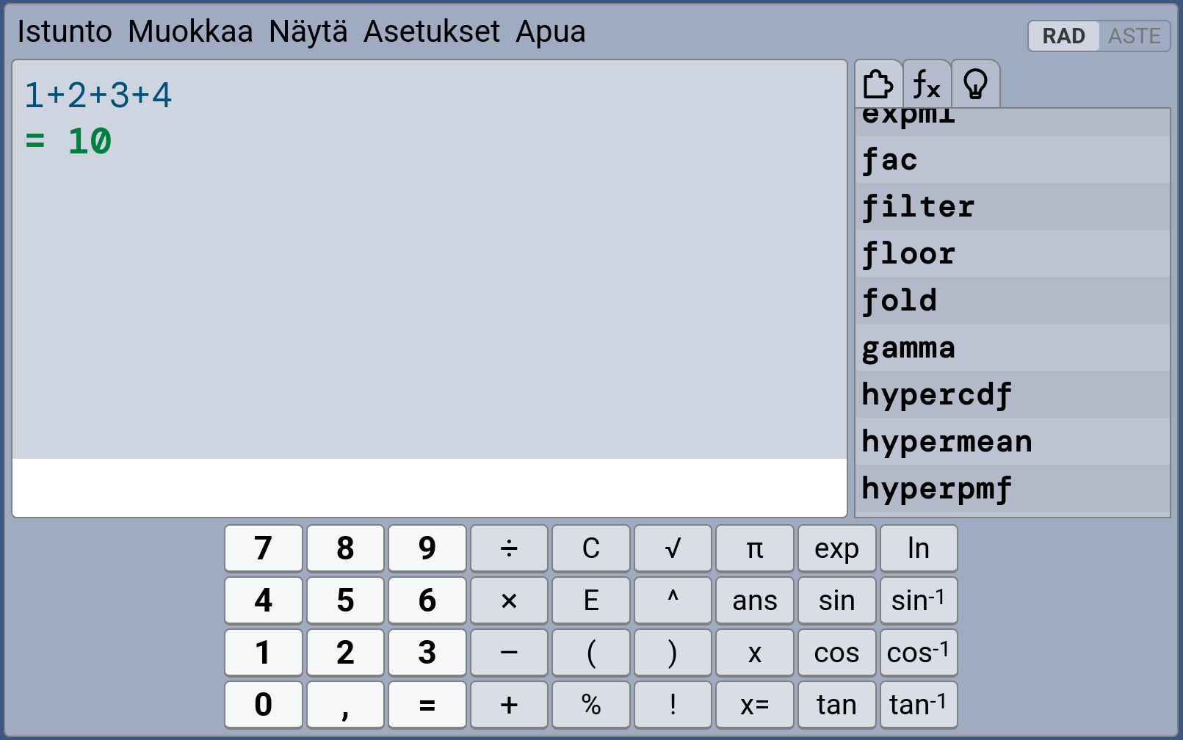Open the Näytä menu
This screenshot has width=1183, height=740.
(308, 32)
